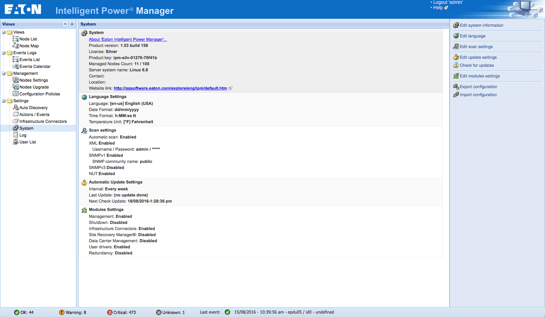Click Import configuration
This screenshot has width=545, height=317.
click(x=479, y=95)
